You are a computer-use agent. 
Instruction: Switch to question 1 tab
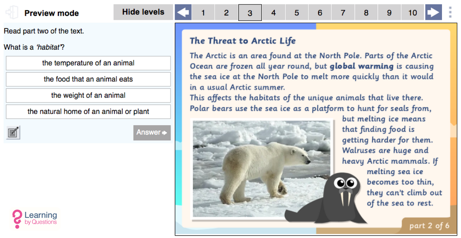pyautogui.click(x=203, y=13)
